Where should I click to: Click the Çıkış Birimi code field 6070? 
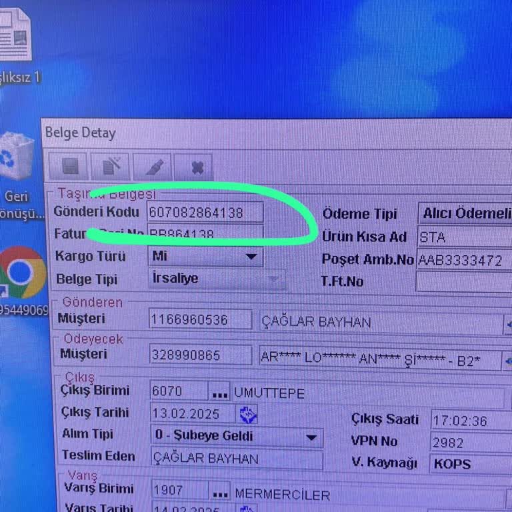(179, 391)
